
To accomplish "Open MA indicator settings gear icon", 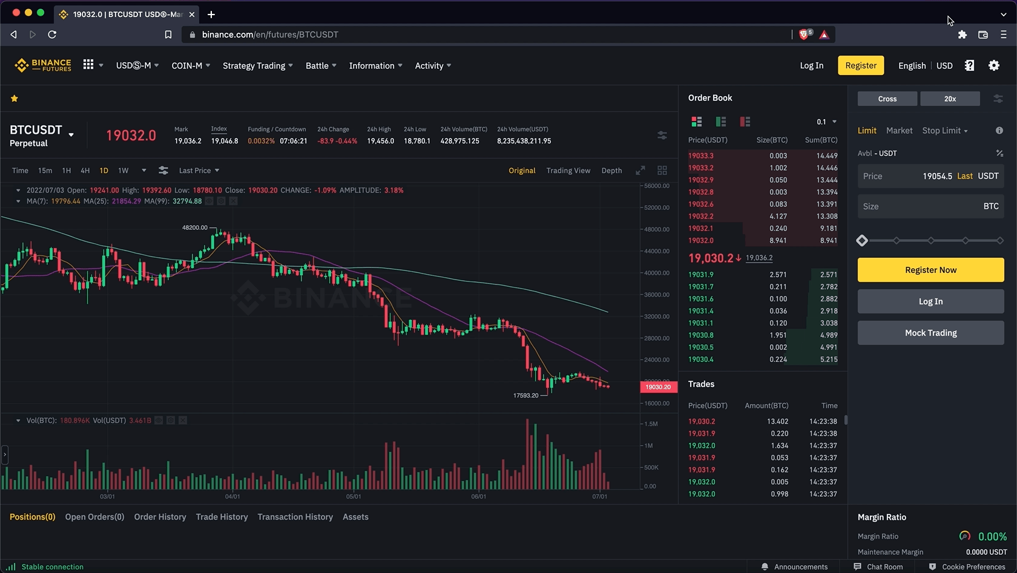I will 222,201.
